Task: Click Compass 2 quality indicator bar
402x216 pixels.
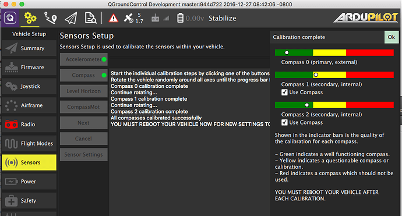Action: point(334,105)
